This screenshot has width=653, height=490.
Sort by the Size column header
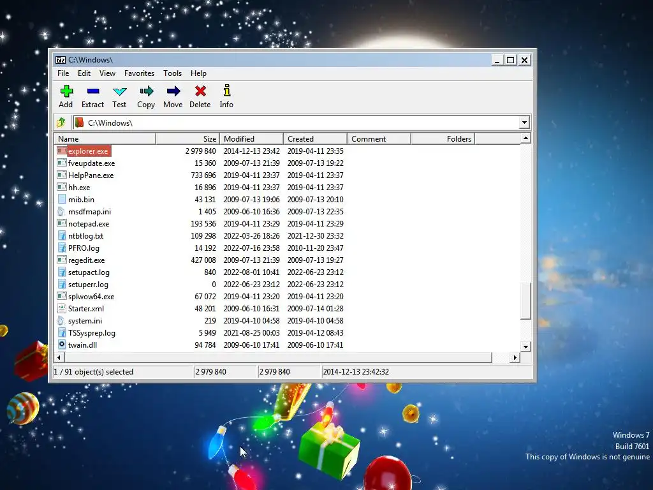point(188,138)
